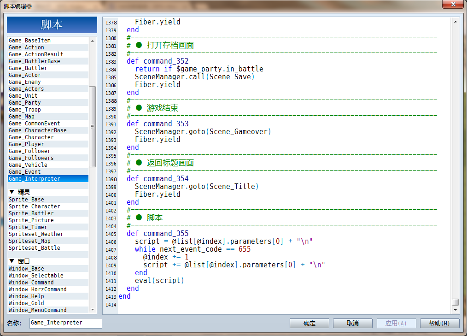Image resolution: width=467 pixels, height=336 pixels.
Task: Select Game_Player script
Action: pos(48,144)
